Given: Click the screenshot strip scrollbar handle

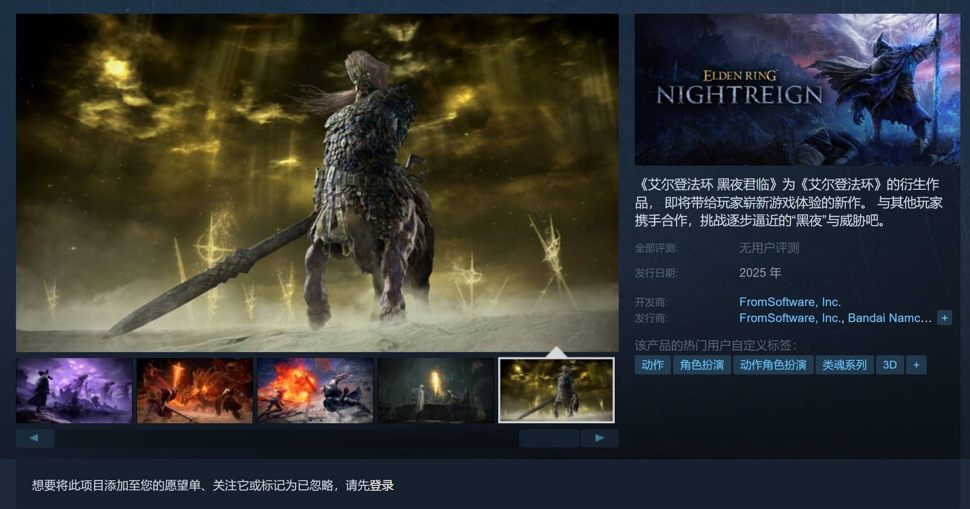Looking at the screenshot, I should (x=549, y=438).
